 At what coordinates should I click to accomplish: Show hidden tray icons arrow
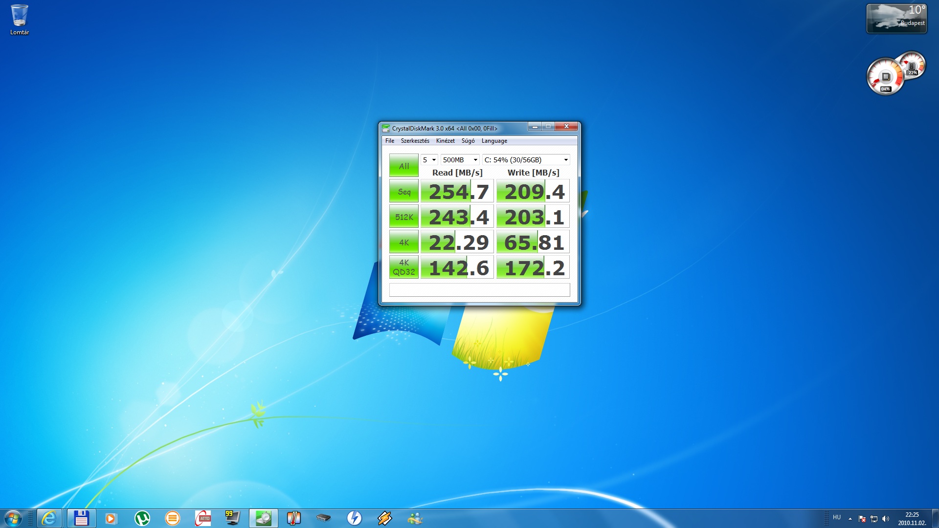tap(850, 519)
